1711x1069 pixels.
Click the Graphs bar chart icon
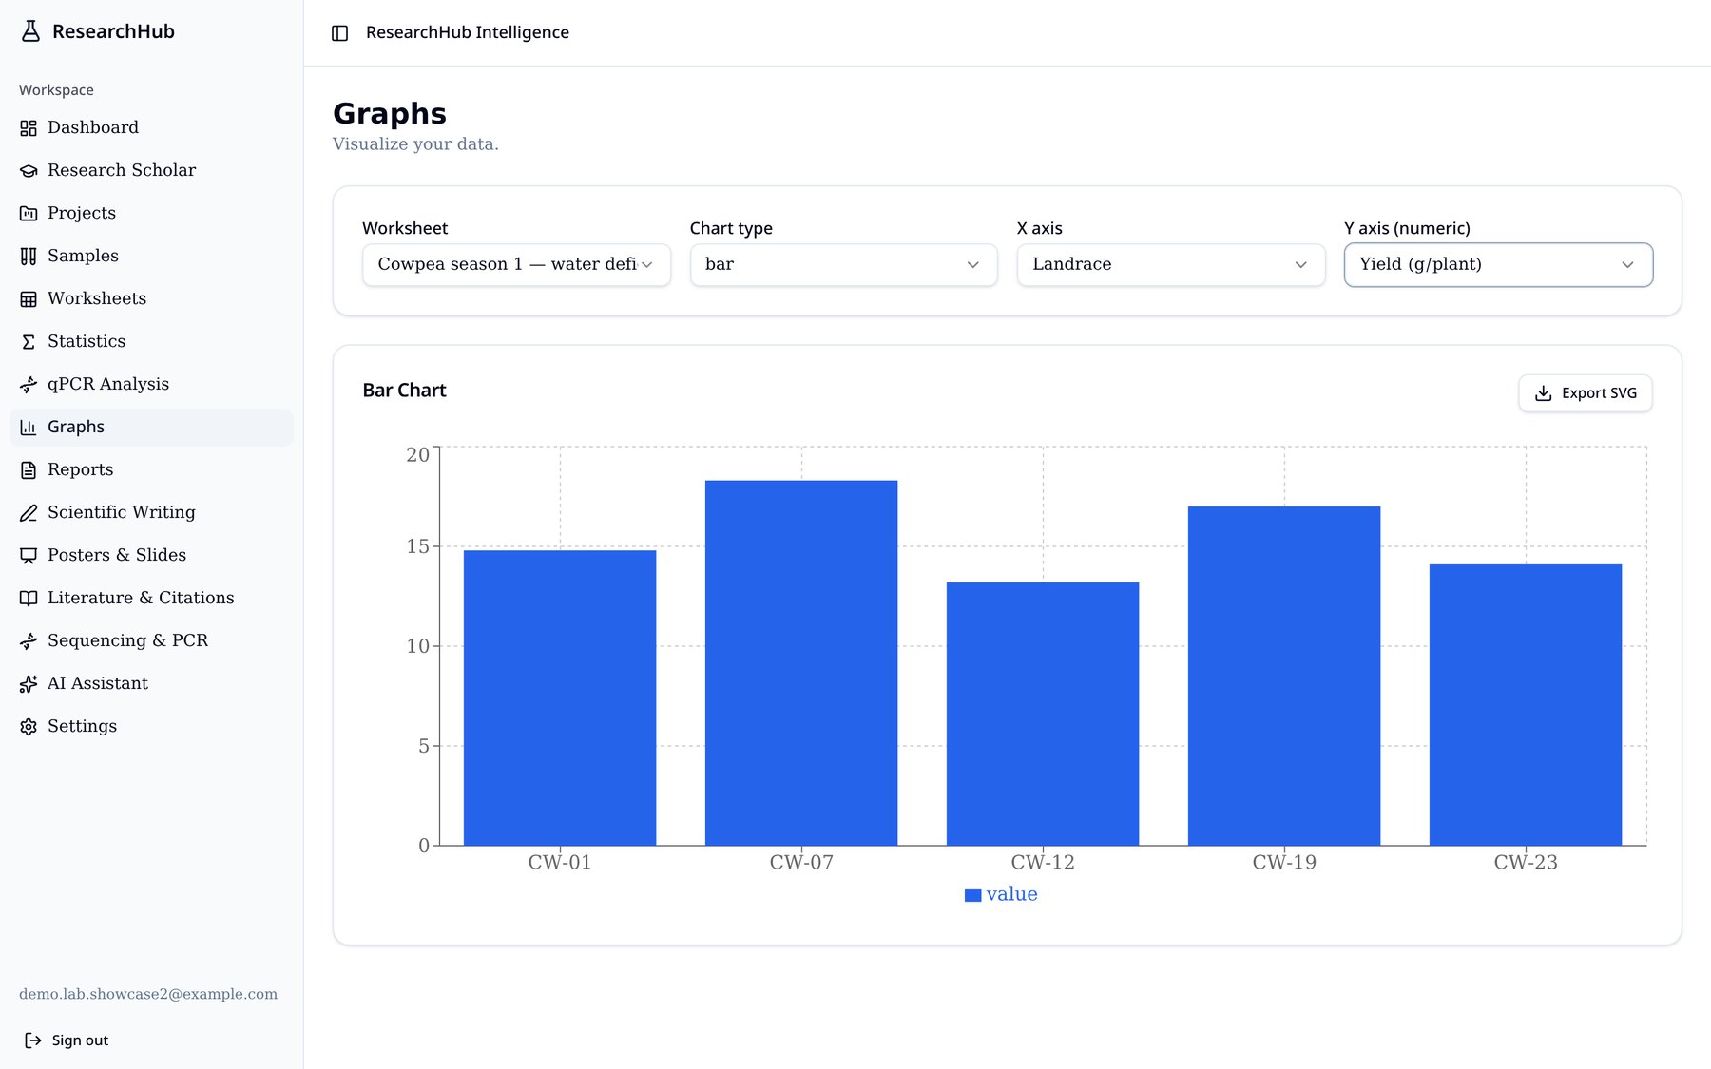[x=29, y=428]
